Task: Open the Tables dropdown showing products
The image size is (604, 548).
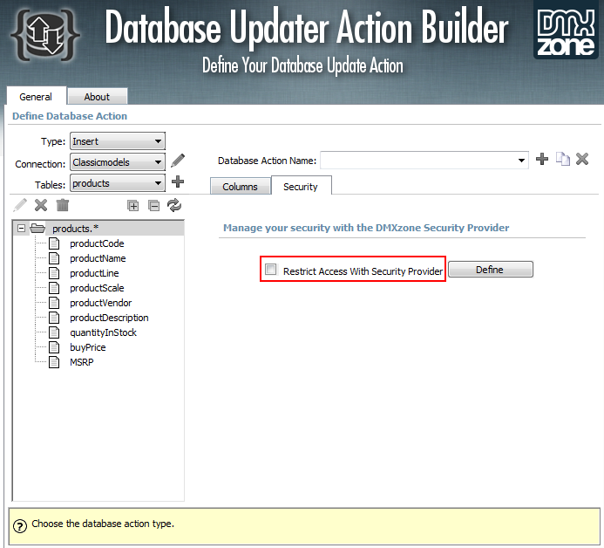Action: point(118,182)
